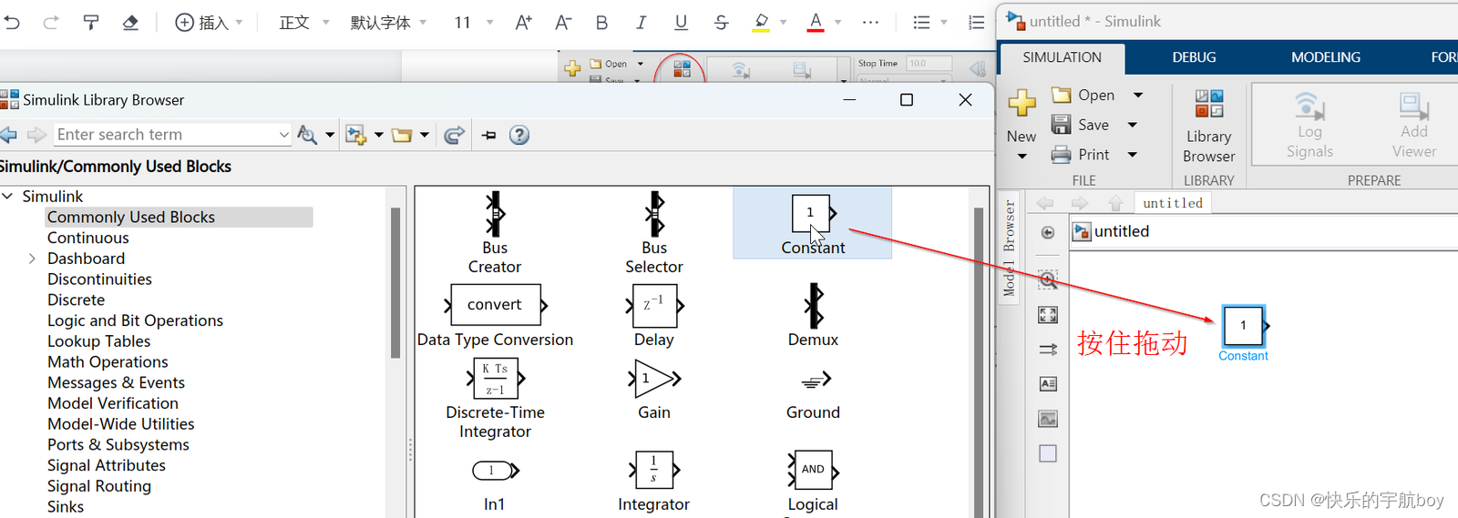Click the numbered list icon

click(976, 22)
